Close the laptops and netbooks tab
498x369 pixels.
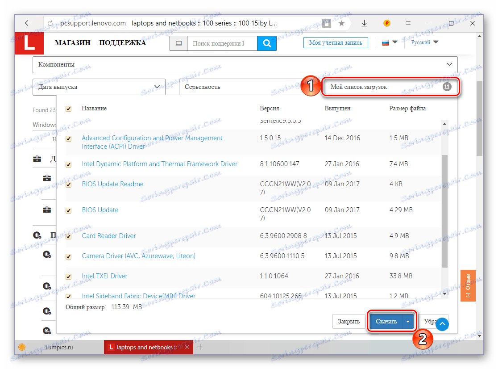coord(187,347)
